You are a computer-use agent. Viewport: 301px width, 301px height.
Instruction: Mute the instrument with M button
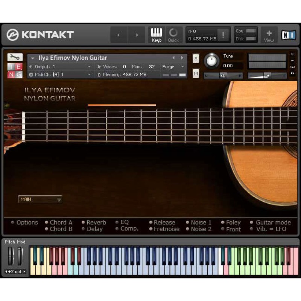[196, 73]
